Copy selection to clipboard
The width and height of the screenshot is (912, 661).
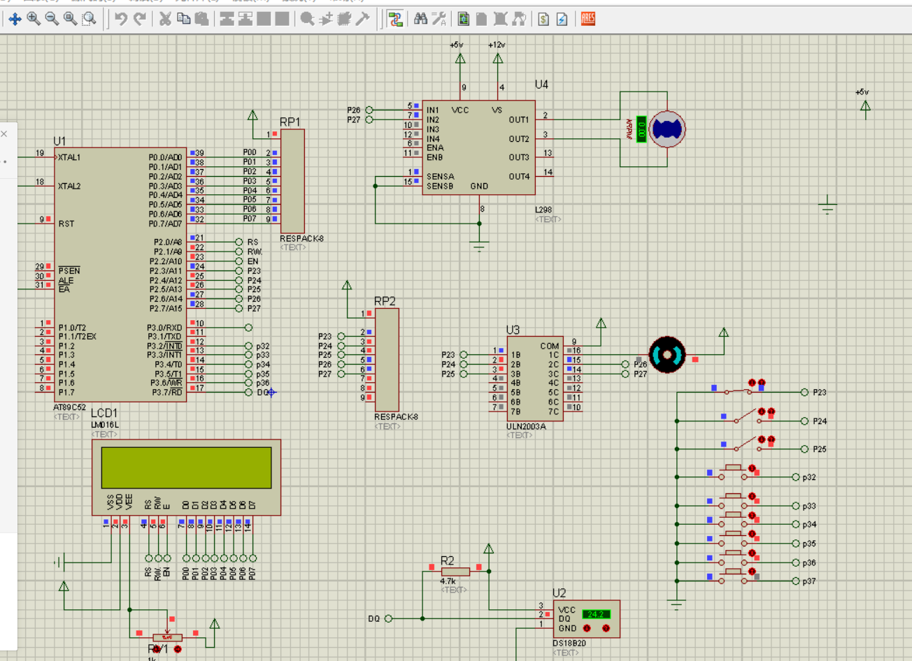(x=183, y=19)
